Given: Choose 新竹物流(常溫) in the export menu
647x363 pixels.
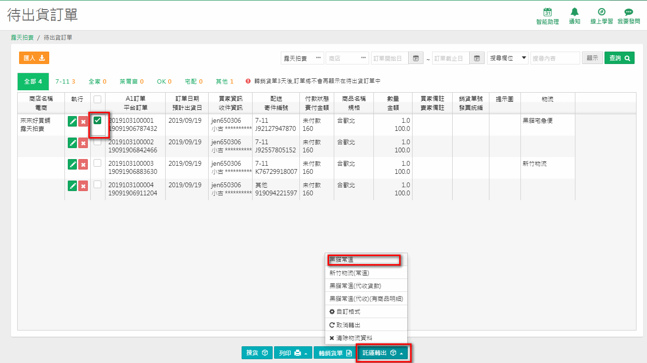Looking at the screenshot, I should pos(366,273).
